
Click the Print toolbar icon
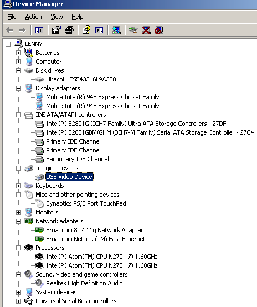point(69,30)
